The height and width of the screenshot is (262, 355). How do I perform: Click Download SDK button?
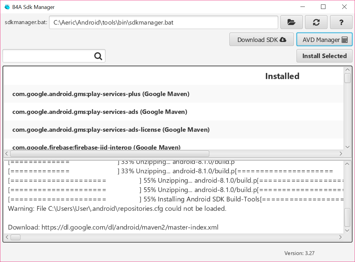(262, 40)
